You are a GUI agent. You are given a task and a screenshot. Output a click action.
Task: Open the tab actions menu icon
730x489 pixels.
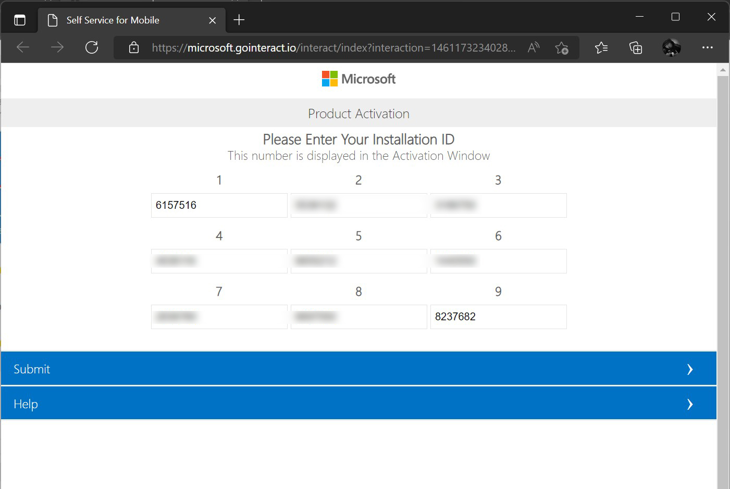[20, 20]
